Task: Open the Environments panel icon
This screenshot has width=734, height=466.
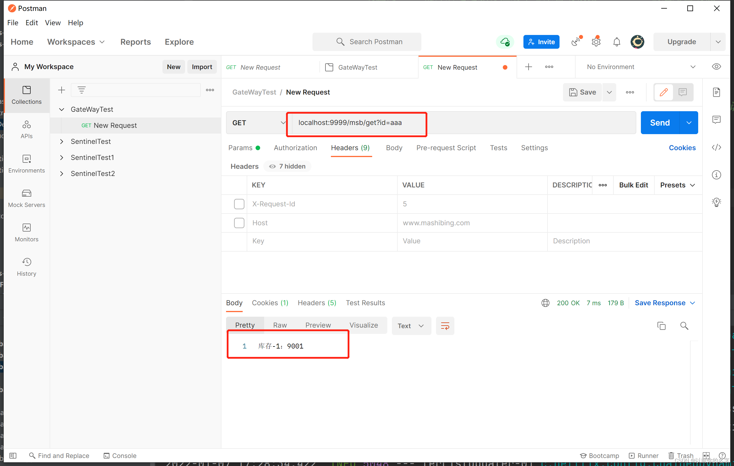Action: click(27, 163)
